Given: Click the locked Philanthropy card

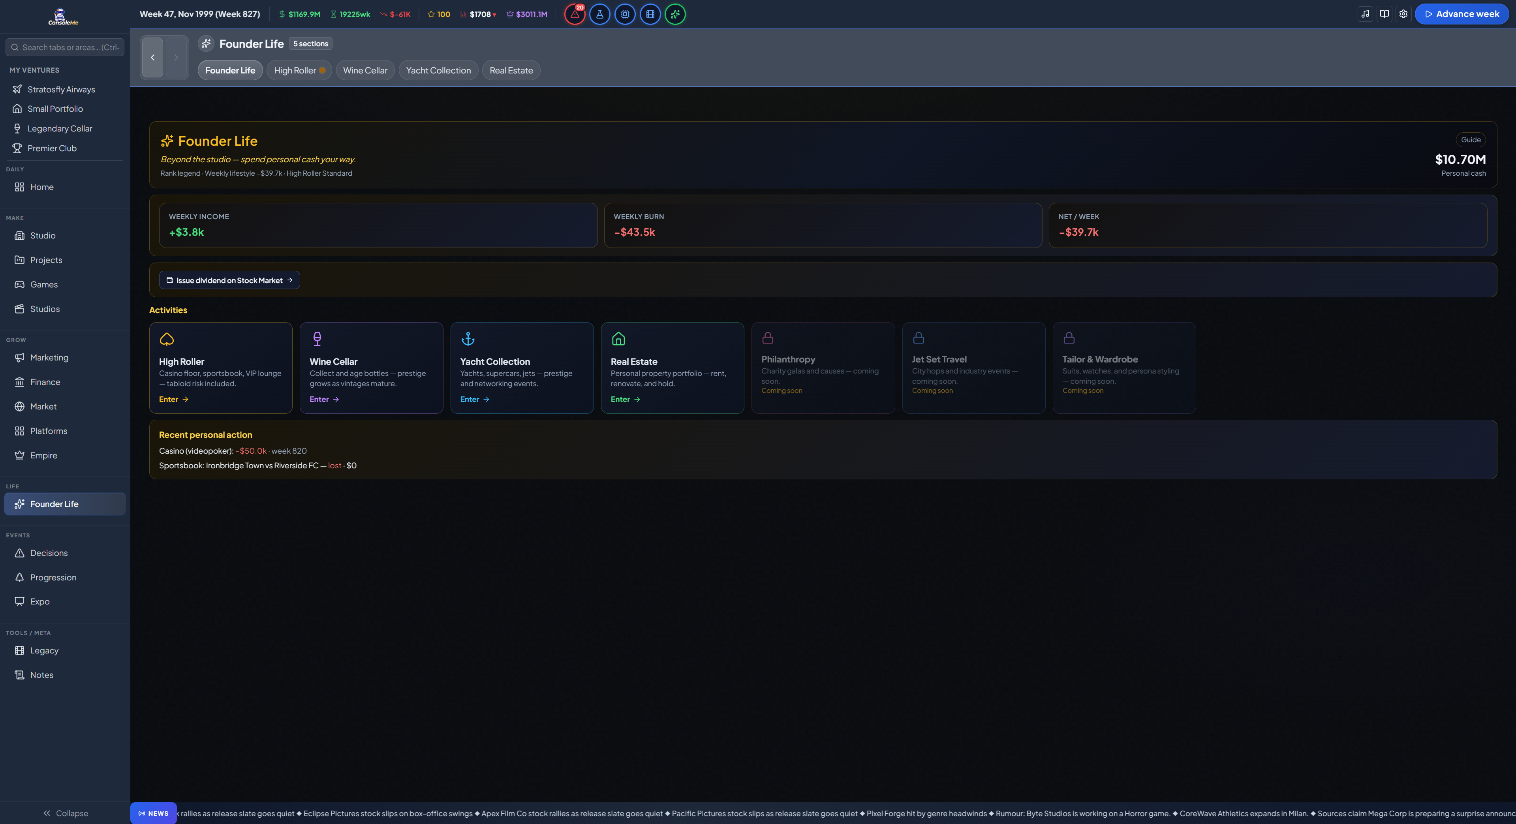Looking at the screenshot, I should (x=823, y=368).
